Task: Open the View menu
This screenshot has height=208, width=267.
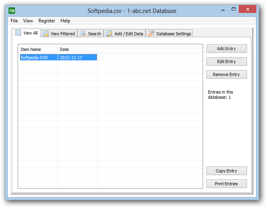Action: 28,21
